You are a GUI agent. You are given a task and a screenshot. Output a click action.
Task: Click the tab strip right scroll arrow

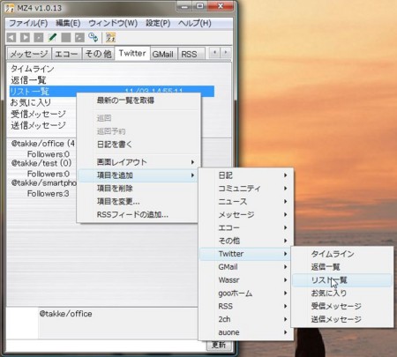[226, 53]
